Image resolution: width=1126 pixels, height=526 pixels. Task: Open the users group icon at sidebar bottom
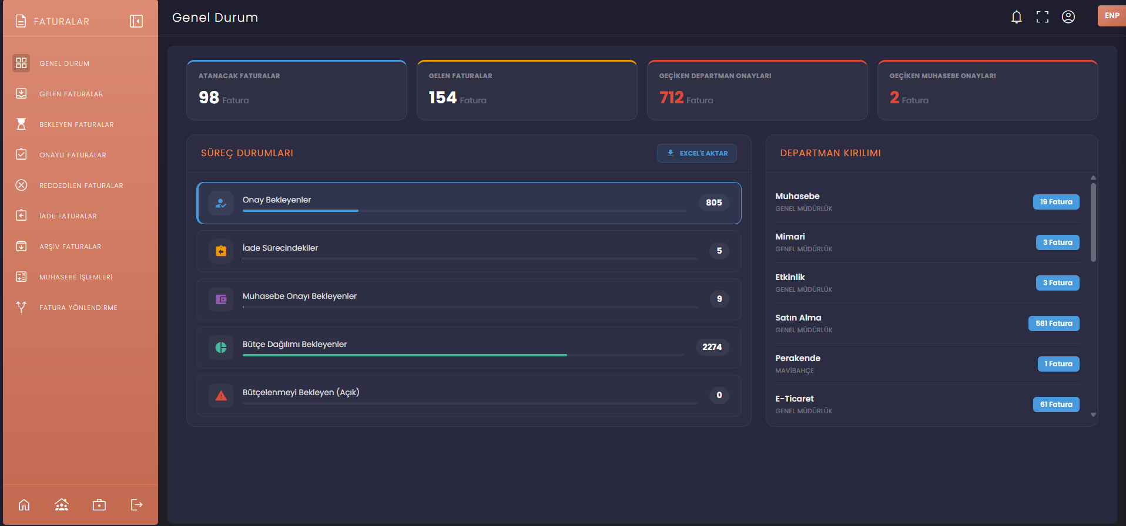tap(62, 505)
